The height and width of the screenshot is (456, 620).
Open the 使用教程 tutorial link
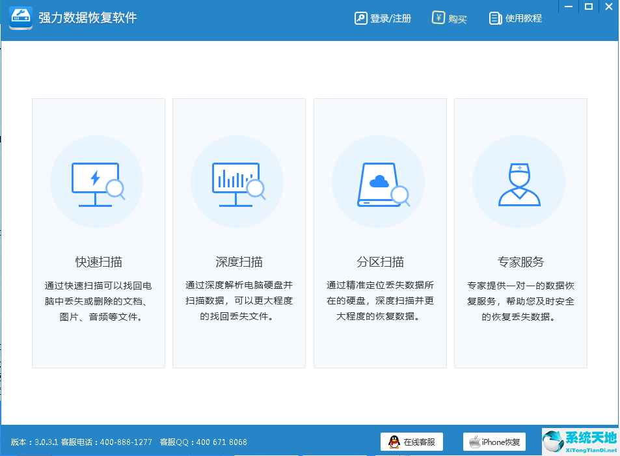(x=524, y=18)
